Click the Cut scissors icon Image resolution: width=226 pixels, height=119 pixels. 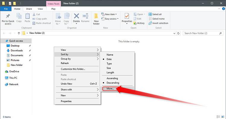34,14
